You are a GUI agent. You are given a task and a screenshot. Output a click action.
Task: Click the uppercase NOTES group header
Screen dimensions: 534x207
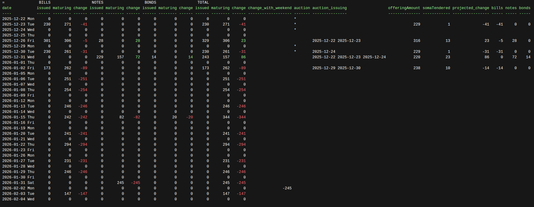[x=98, y=2]
